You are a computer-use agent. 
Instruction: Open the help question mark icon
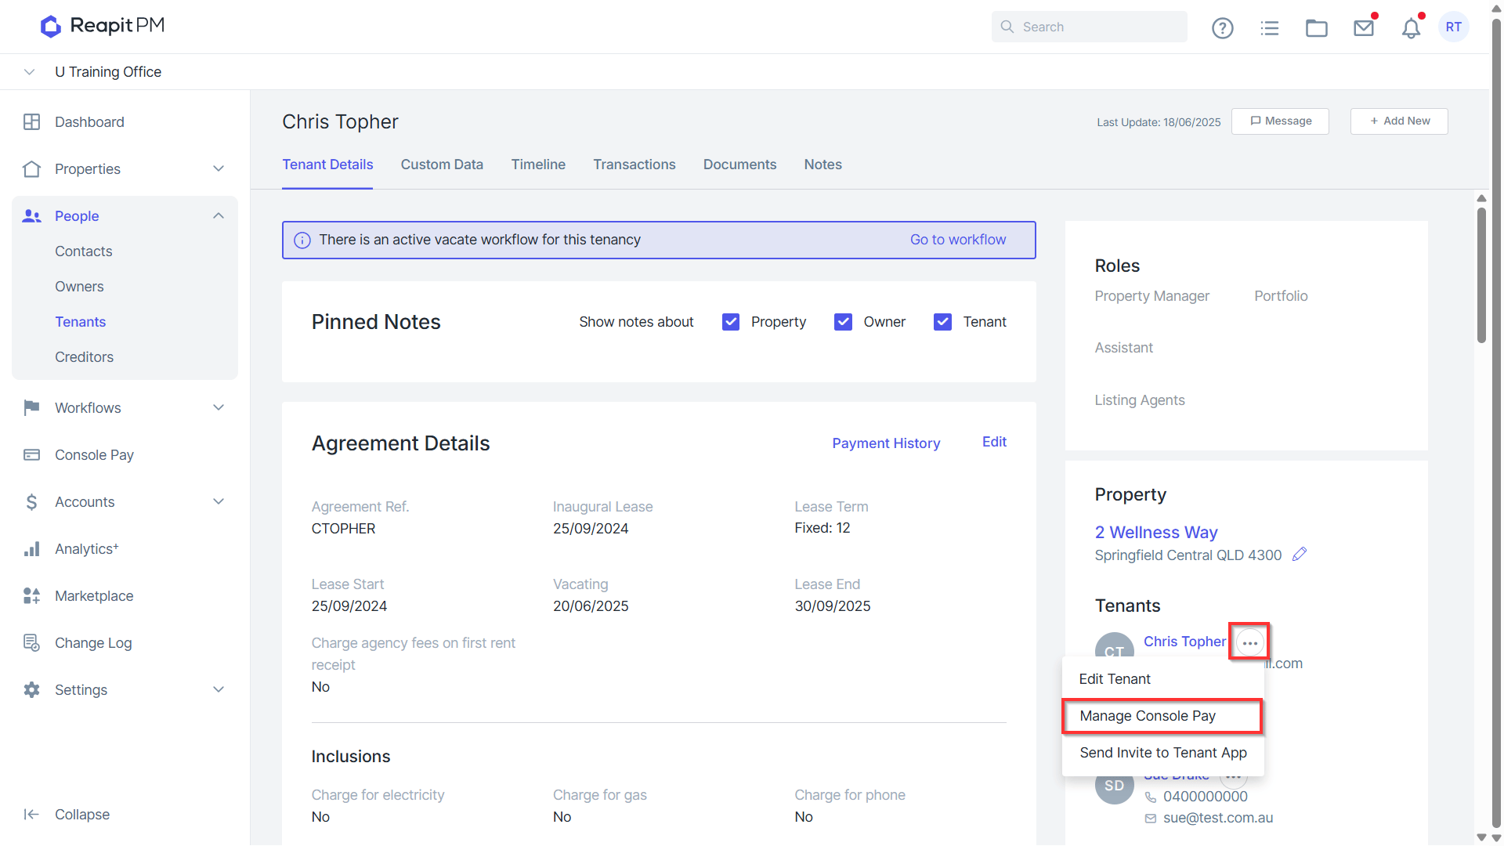(x=1222, y=28)
